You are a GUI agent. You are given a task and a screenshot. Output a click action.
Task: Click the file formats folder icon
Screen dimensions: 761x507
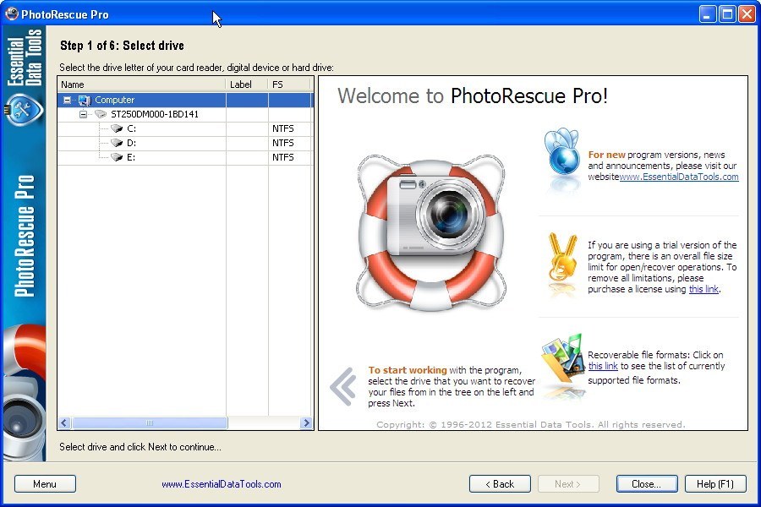[563, 359]
